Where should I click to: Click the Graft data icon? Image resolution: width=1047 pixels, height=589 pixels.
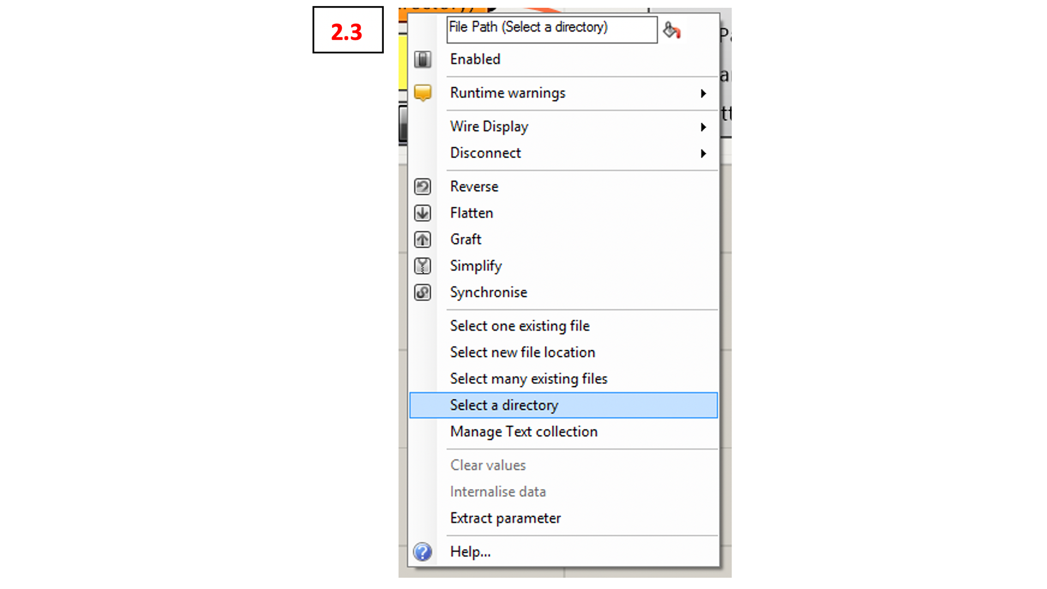pos(422,239)
